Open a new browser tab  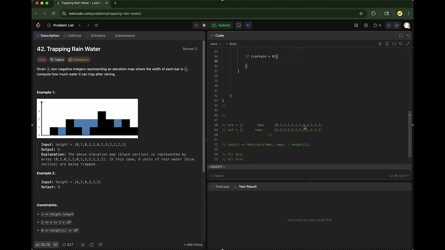pos(115,3)
